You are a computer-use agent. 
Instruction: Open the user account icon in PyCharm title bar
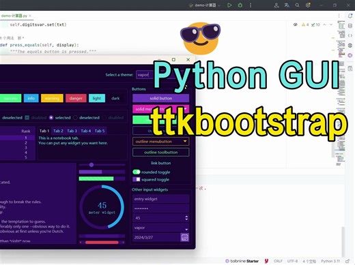(276, 5)
